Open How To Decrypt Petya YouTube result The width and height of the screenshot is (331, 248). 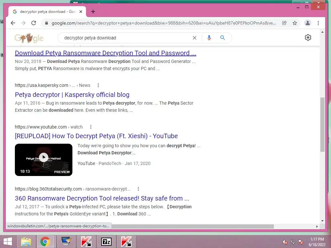click(x=96, y=136)
